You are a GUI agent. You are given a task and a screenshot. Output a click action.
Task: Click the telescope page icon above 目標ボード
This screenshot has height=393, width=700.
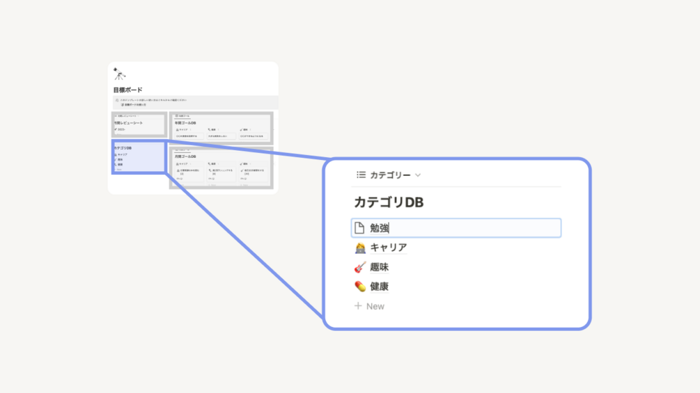[120, 74]
